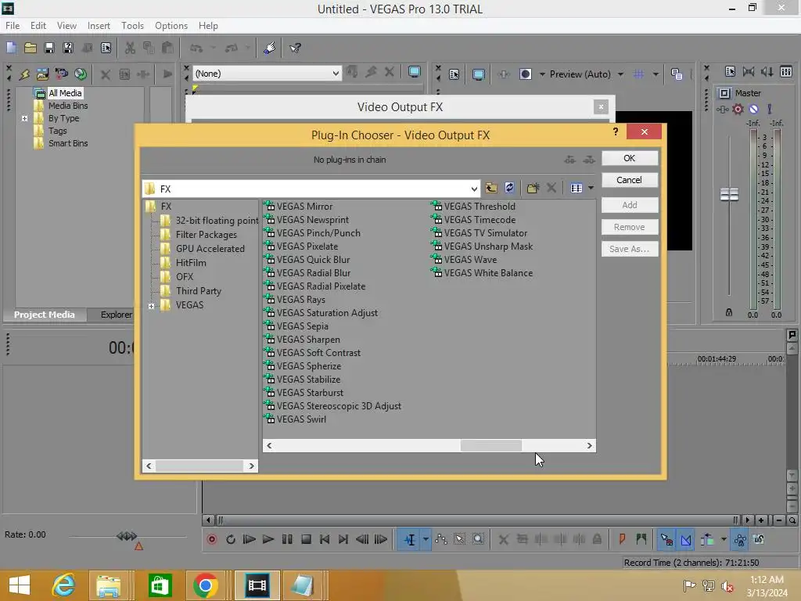Open Google Chrome from the taskbar
Viewport: 801px width, 601px height.
[x=206, y=585]
